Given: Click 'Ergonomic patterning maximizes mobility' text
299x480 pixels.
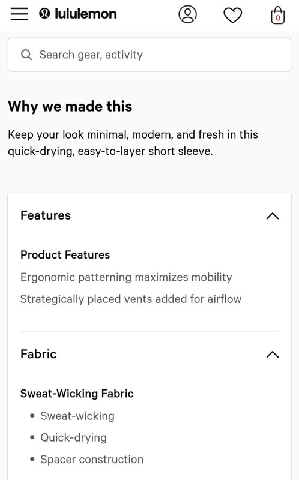Looking at the screenshot, I should click(x=126, y=277).
